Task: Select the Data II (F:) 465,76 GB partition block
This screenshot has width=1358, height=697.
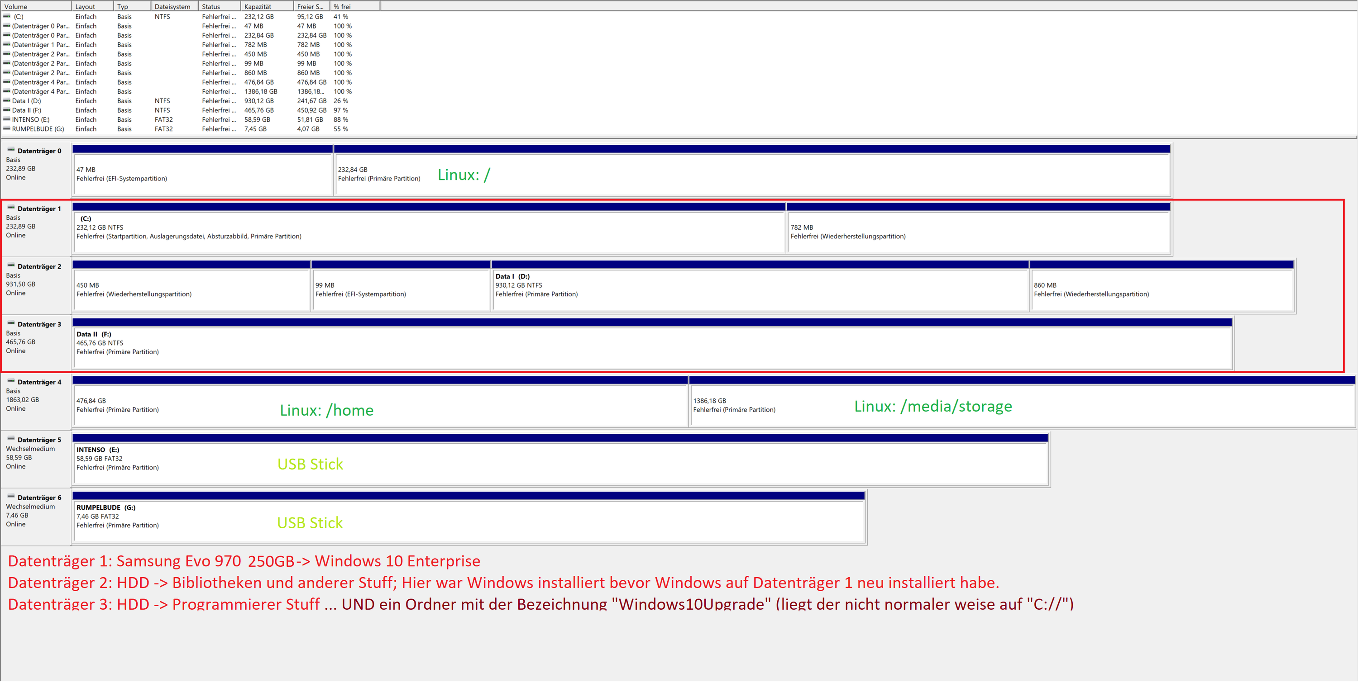Action: tap(653, 343)
